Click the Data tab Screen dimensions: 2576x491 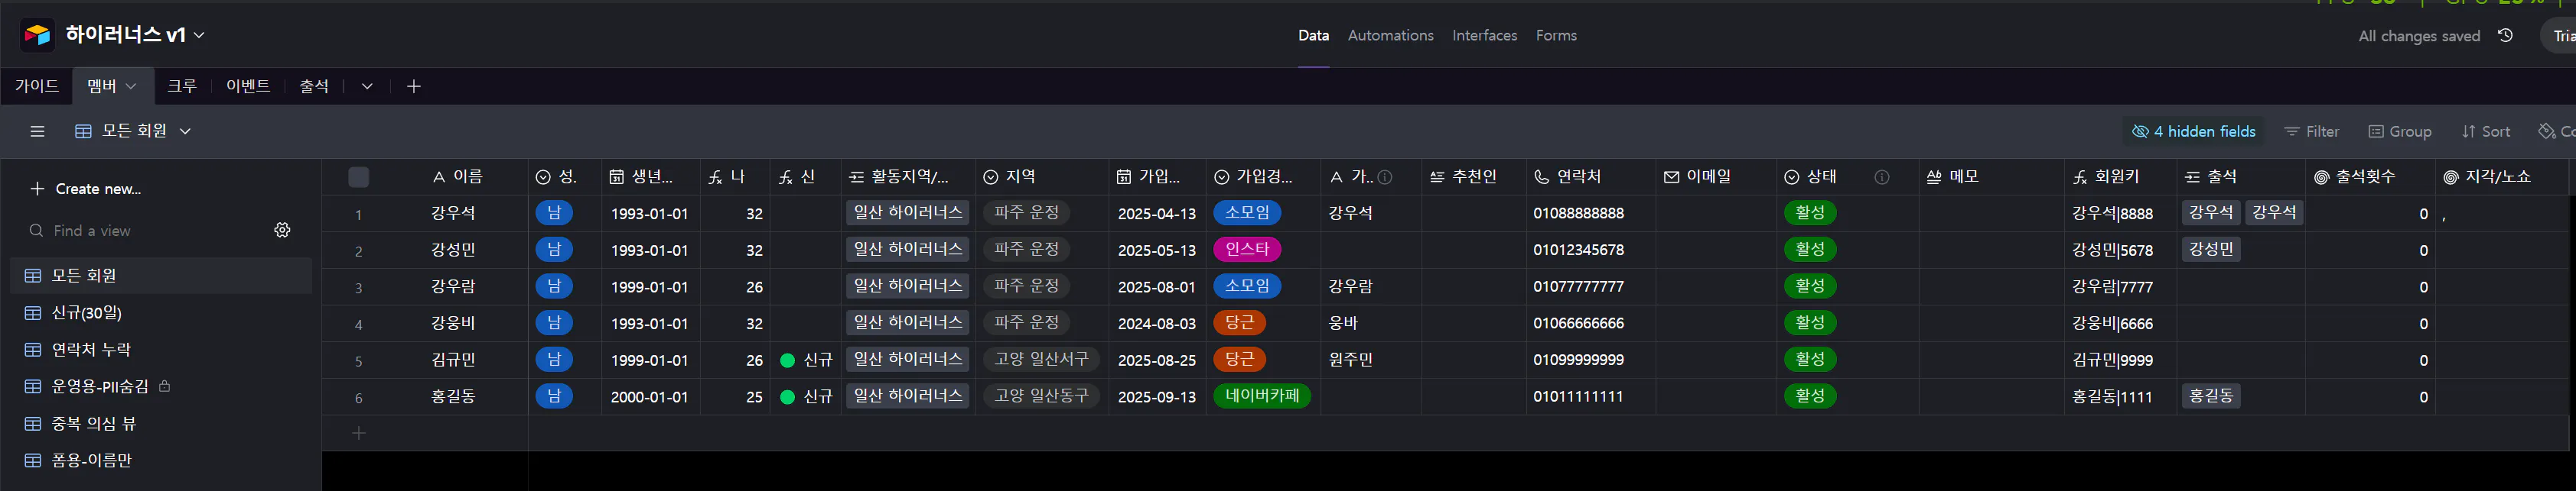point(1313,35)
